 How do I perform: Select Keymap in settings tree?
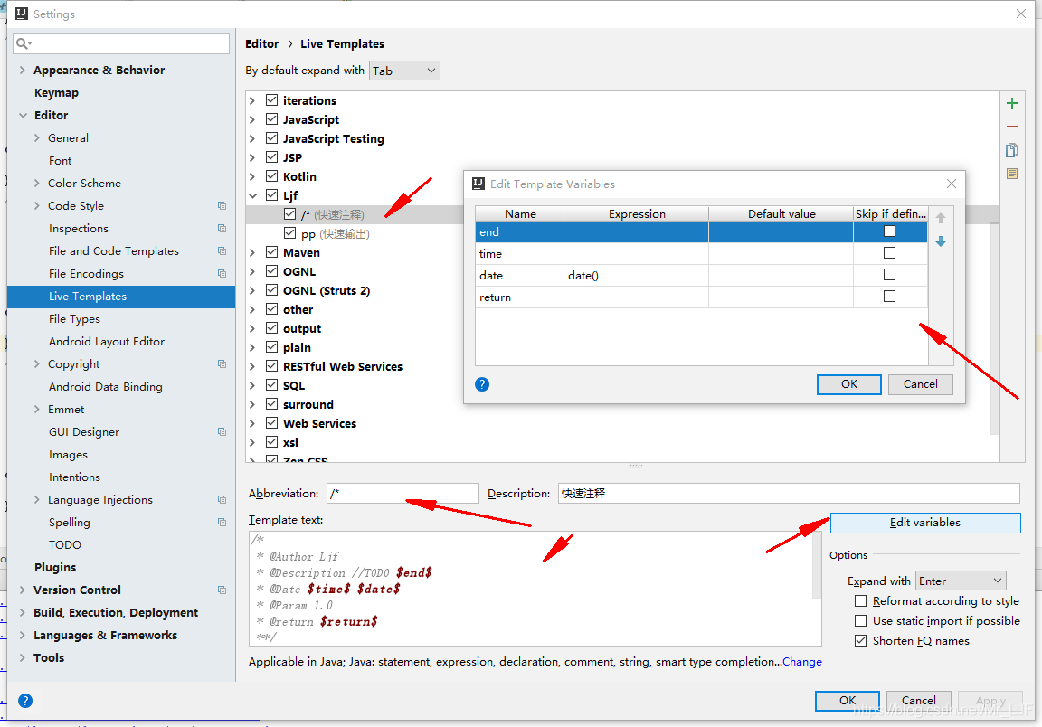(56, 93)
